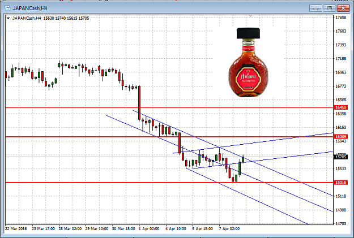Click the current price 15705 label
354x238 pixels.
(340, 157)
